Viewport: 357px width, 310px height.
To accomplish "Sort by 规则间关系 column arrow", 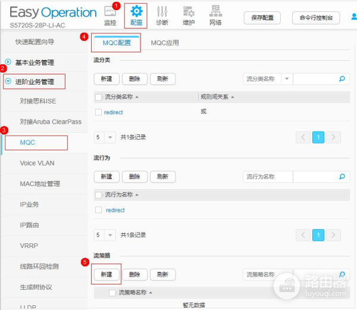I will tap(233, 97).
